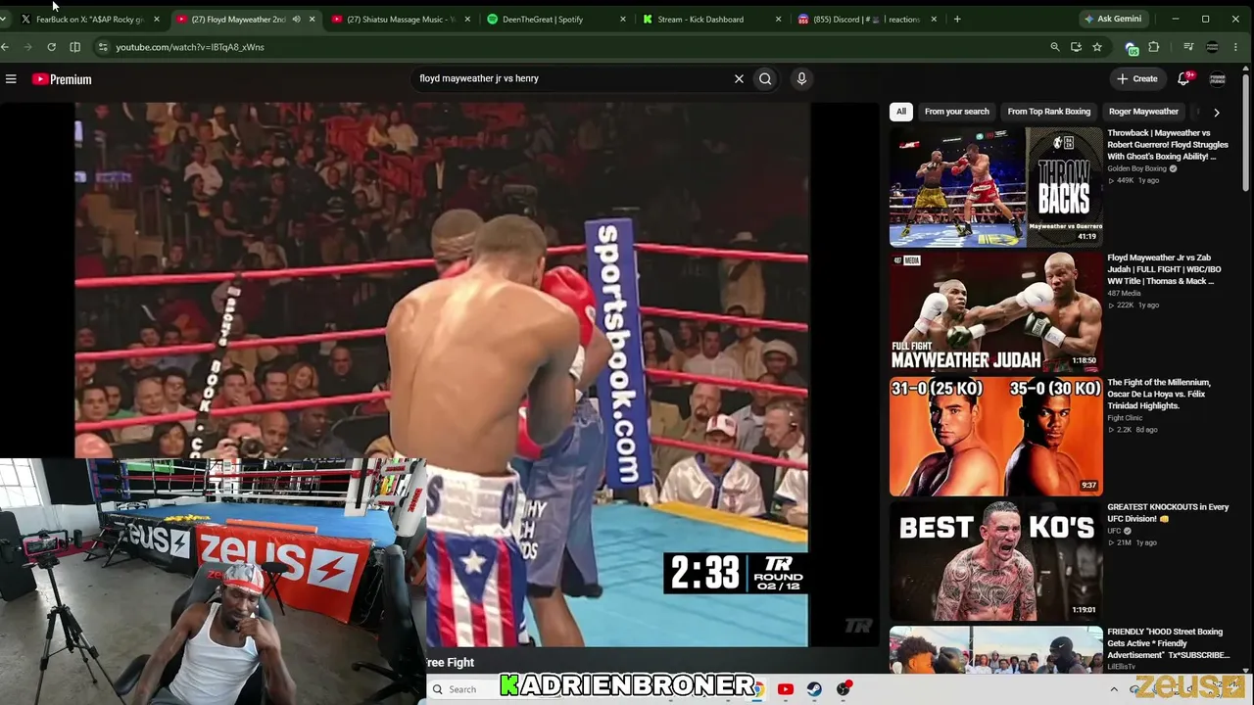This screenshot has height=705, width=1254.
Task: Show next filter chips with arrow
Action: (1217, 112)
